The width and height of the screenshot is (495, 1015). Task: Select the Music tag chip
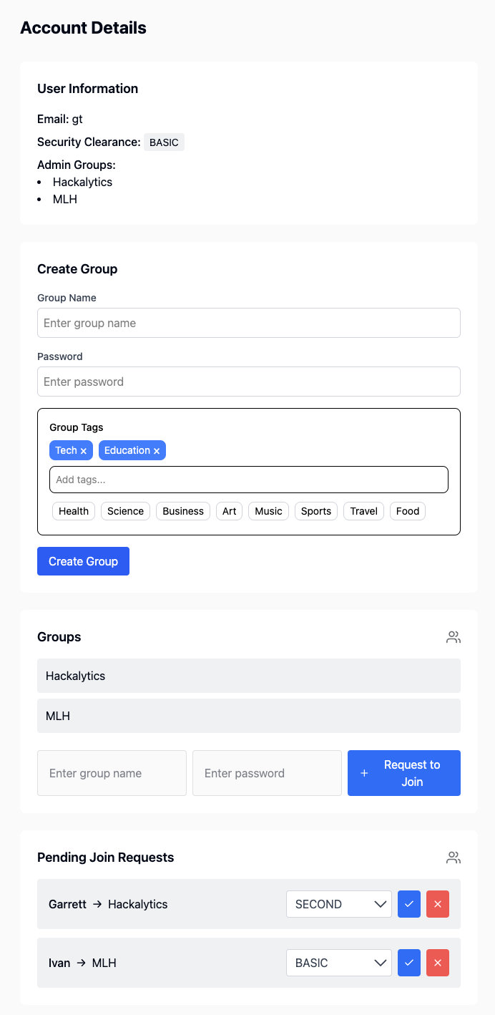(x=268, y=511)
